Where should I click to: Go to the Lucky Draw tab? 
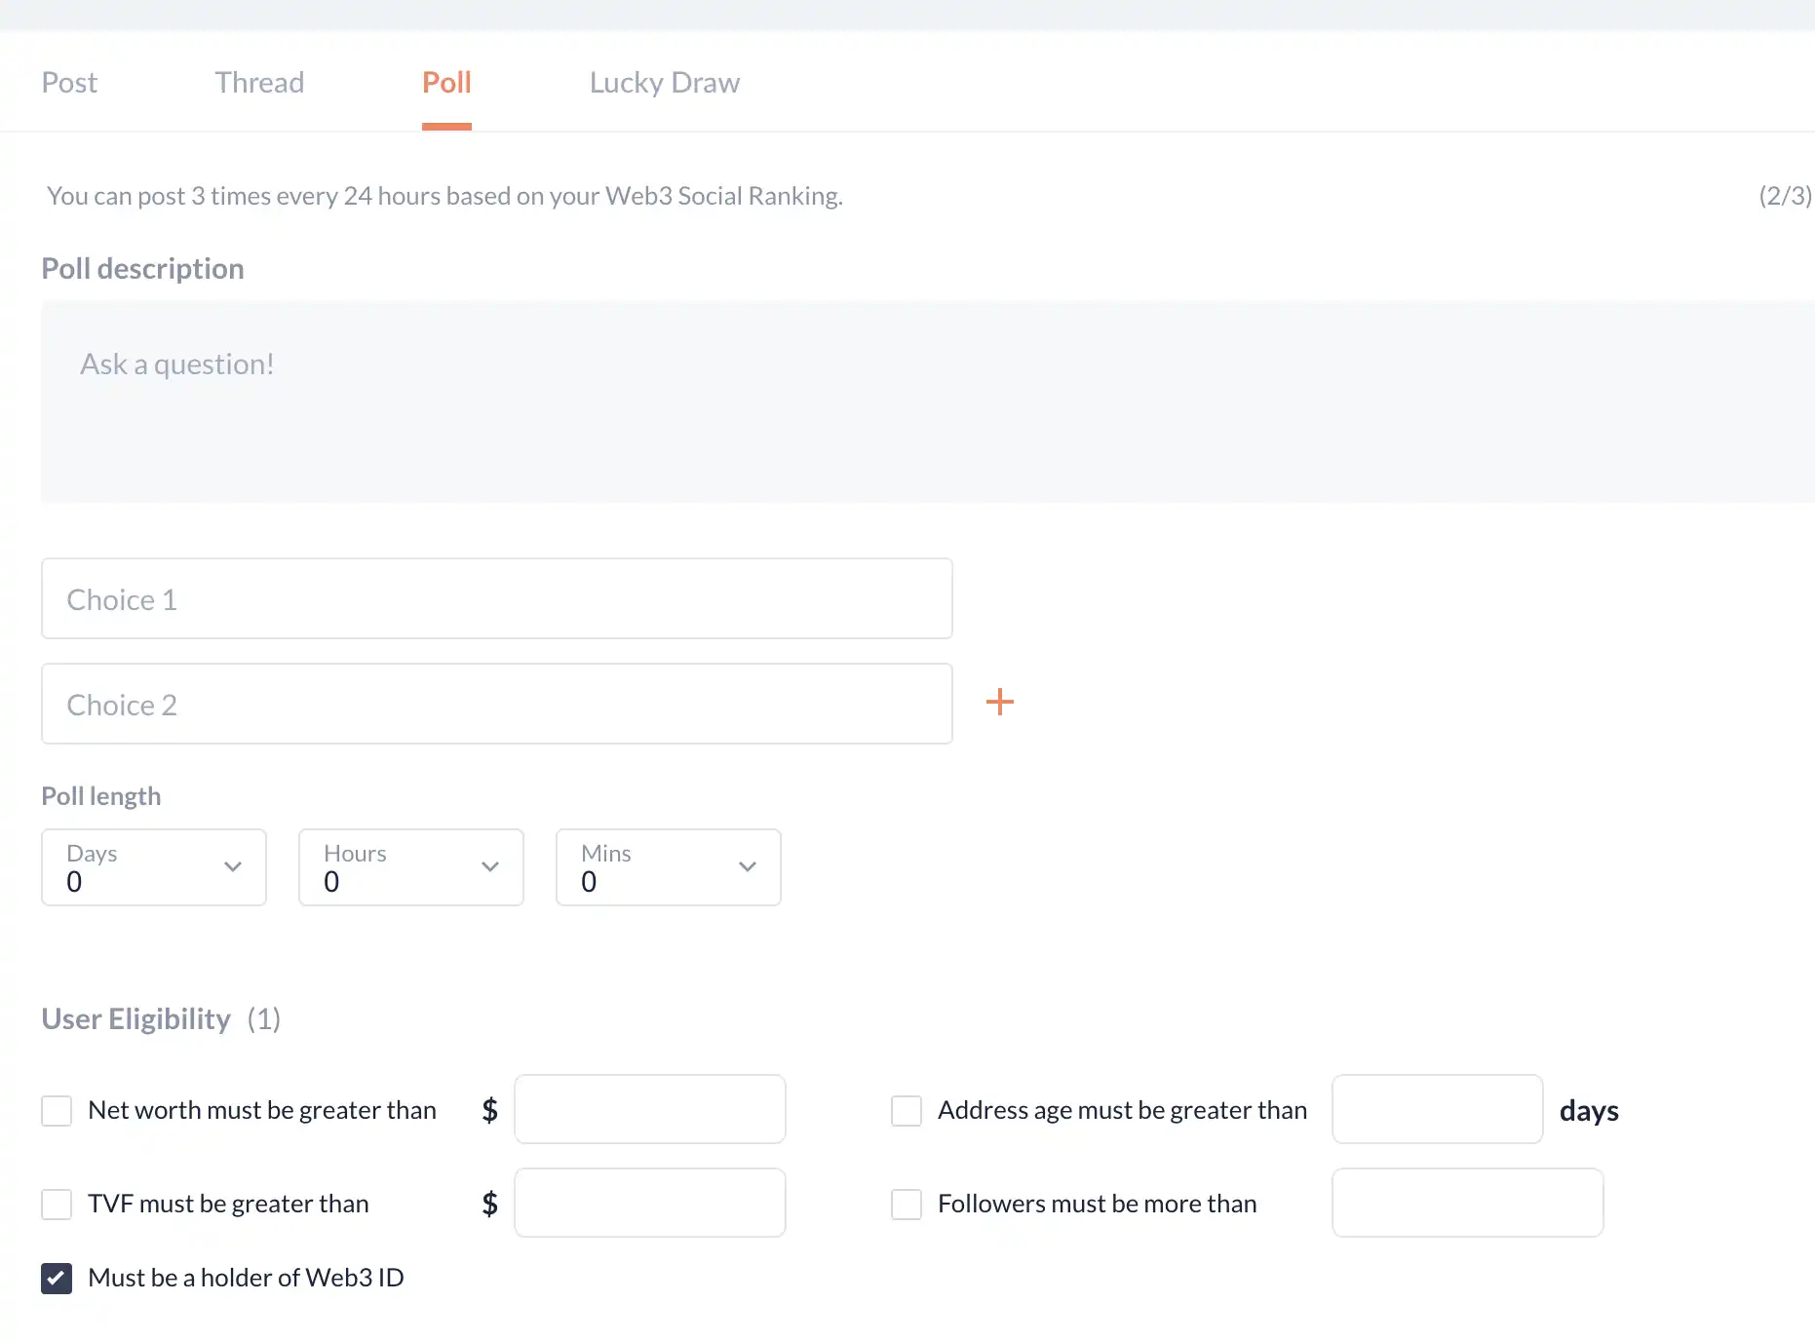click(664, 83)
